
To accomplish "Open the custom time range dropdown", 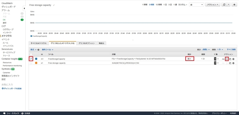I will pos(183,5).
